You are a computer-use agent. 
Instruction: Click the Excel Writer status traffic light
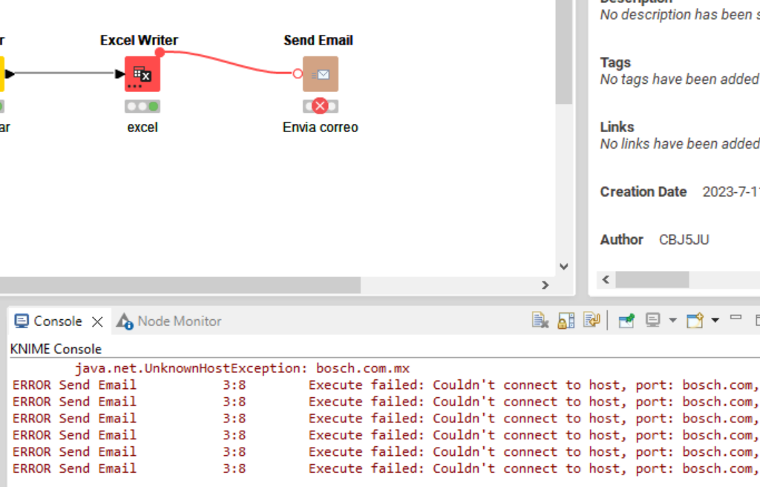point(142,106)
